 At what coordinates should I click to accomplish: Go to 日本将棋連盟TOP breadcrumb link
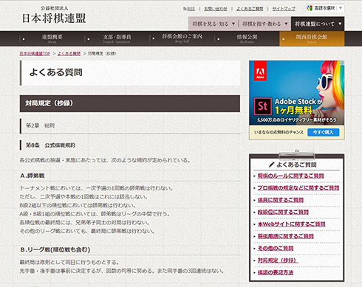click(35, 54)
